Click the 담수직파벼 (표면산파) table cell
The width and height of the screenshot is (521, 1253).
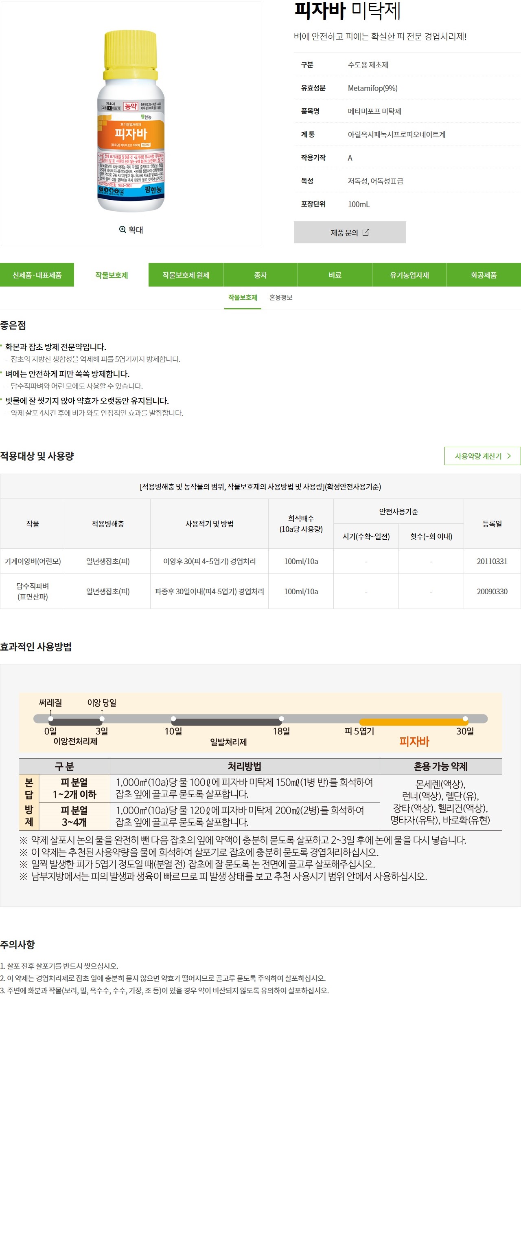coord(33,591)
